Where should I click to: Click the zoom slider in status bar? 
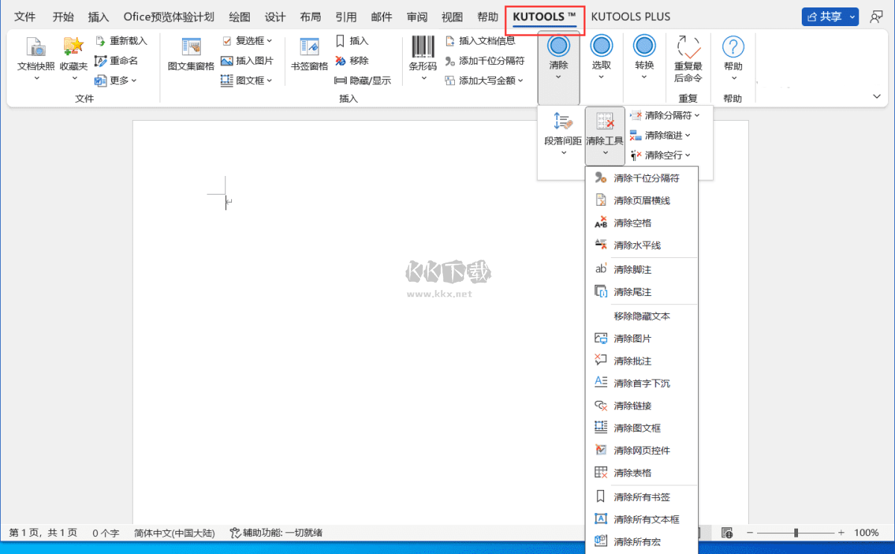click(796, 533)
